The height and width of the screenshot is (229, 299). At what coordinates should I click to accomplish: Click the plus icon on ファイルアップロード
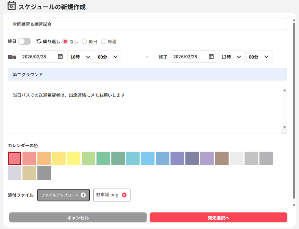[x=83, y=195]
